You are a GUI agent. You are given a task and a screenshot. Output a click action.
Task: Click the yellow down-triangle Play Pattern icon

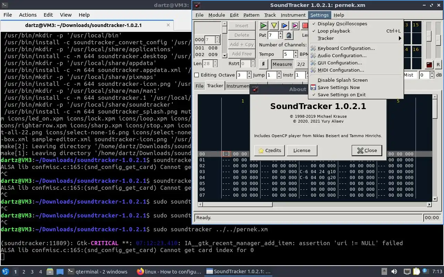(x=274, y=26)
